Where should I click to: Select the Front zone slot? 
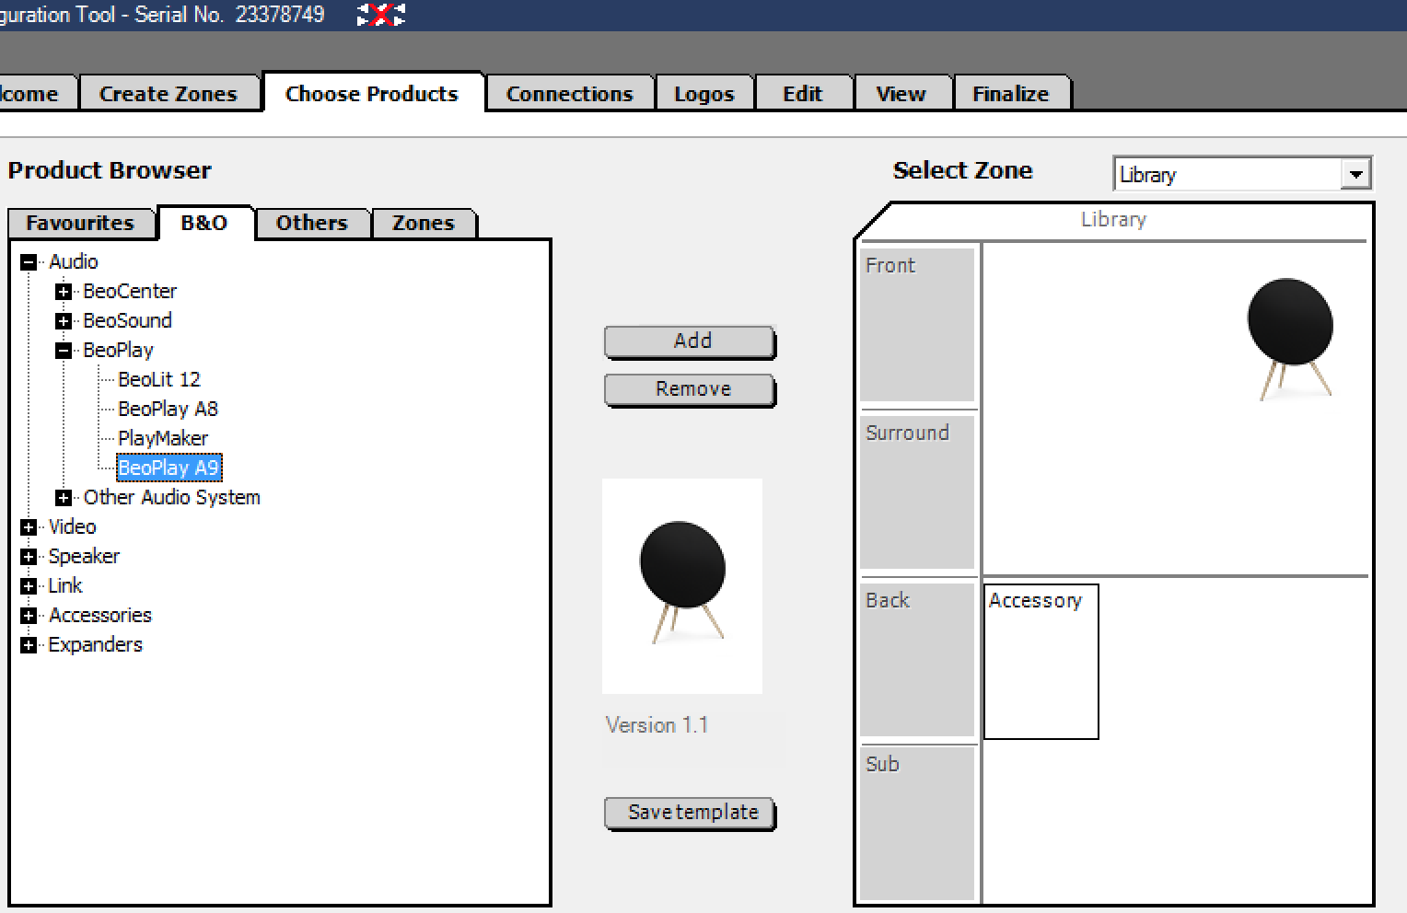pos(917,324)
